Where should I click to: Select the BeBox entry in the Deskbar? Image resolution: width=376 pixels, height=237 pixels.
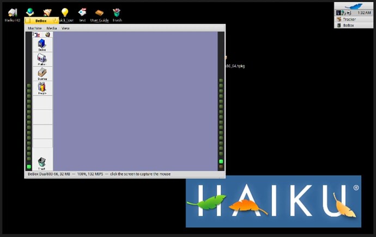pyautogui.click(x=354, y=25)
